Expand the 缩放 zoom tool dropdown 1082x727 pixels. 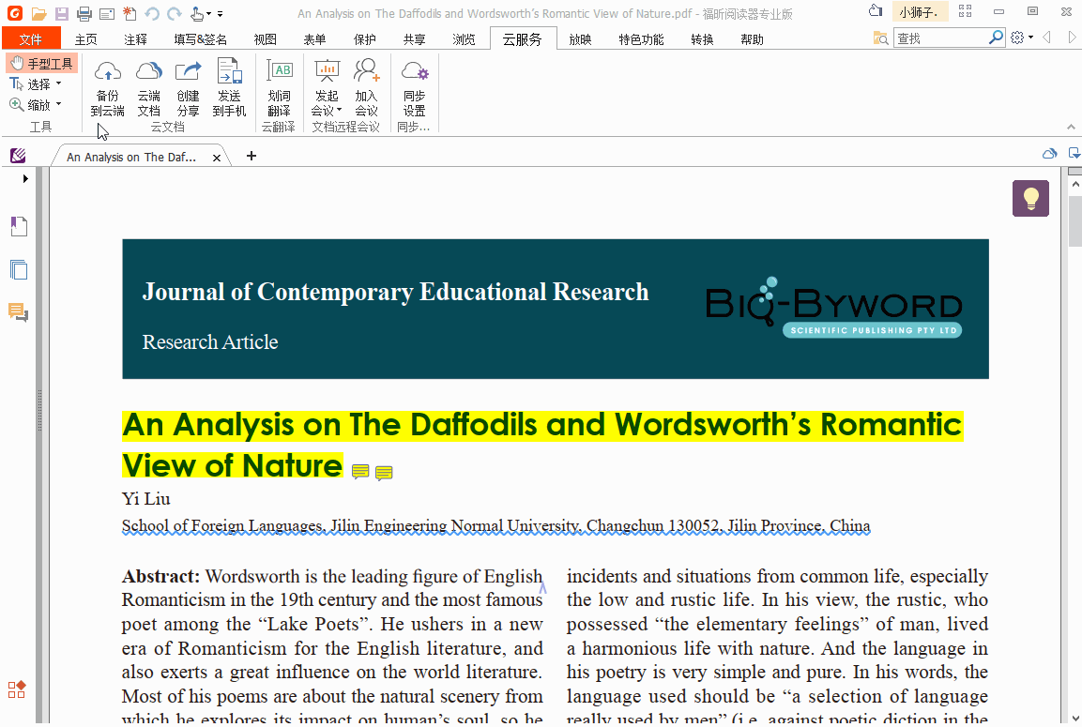60,104
